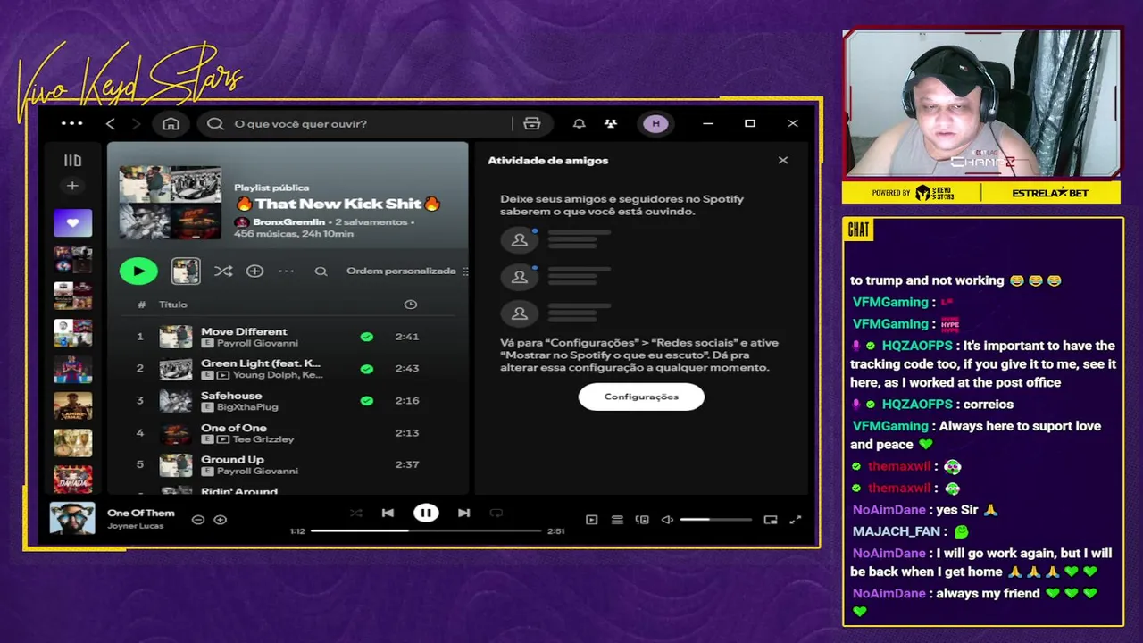Open the Browse icon in search bar

tap(532, 123)
